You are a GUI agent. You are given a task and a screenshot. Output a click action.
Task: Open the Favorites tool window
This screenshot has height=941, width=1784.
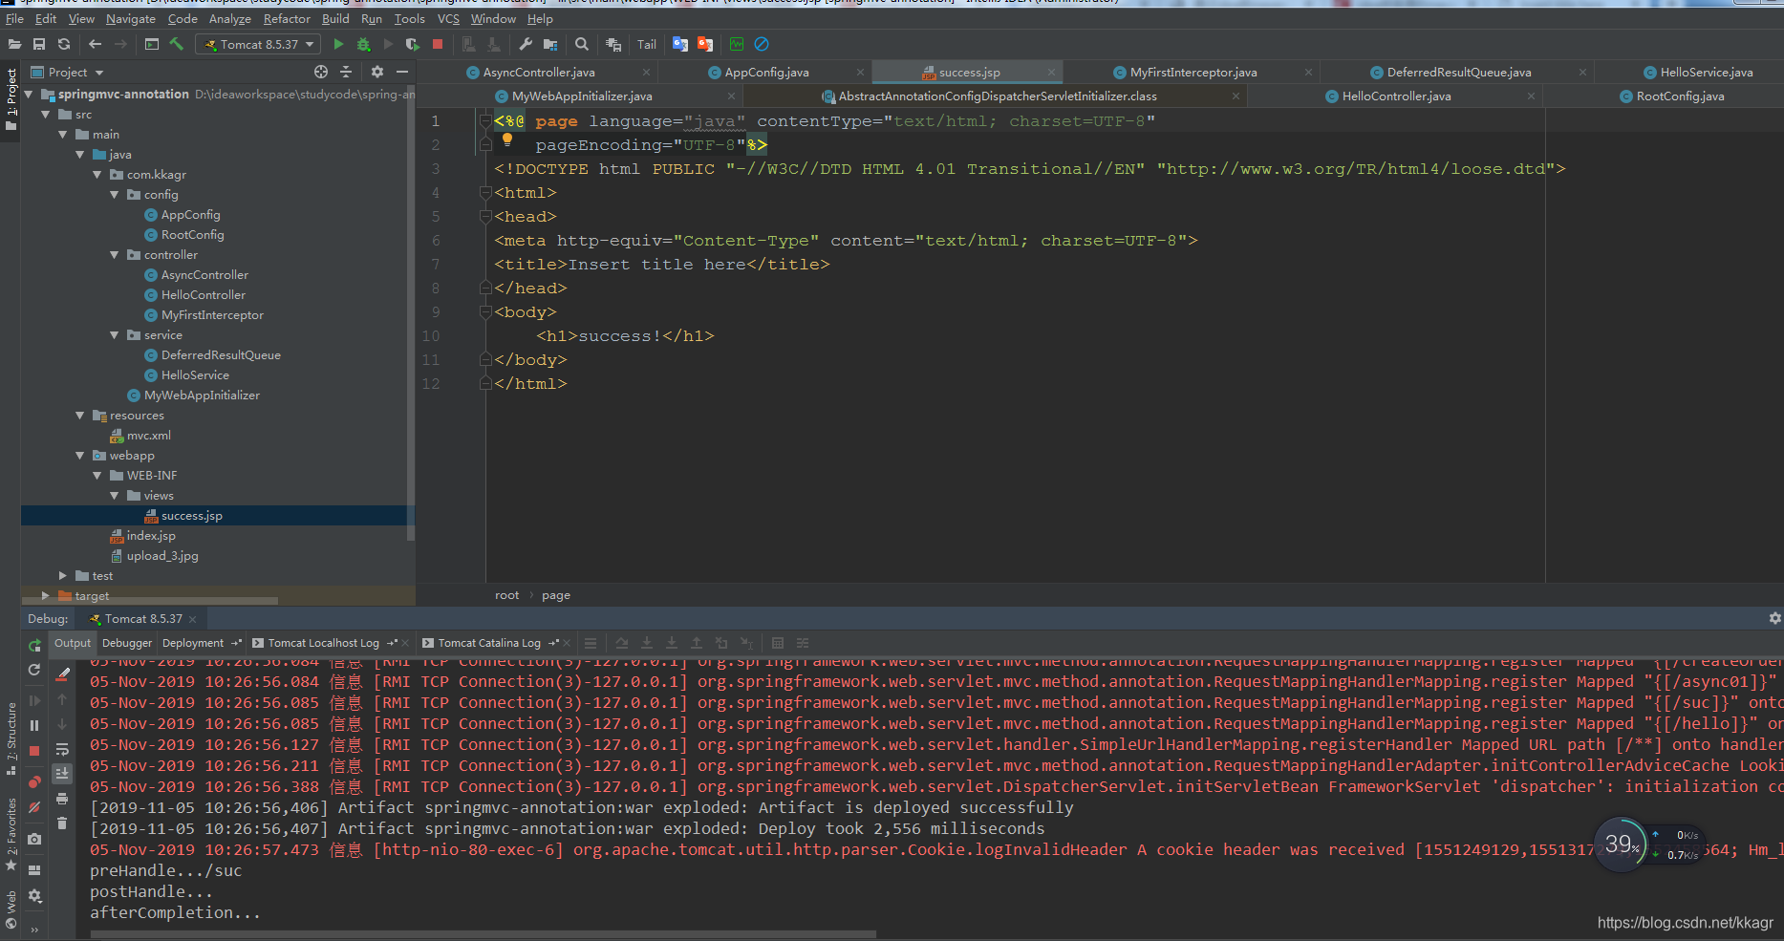11,833
